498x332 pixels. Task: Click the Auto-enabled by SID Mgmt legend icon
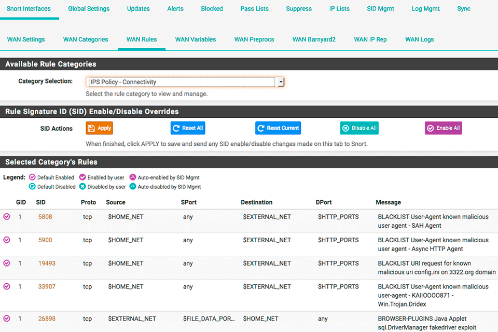133,177
